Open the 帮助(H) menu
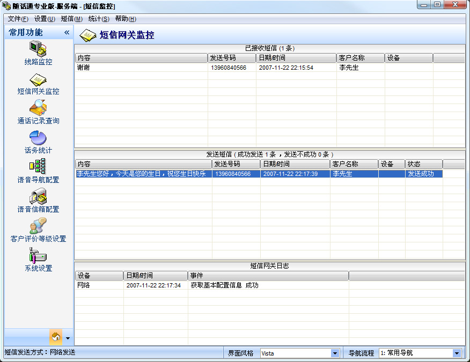This screenshot has width=470, height=362. [126, 19]
